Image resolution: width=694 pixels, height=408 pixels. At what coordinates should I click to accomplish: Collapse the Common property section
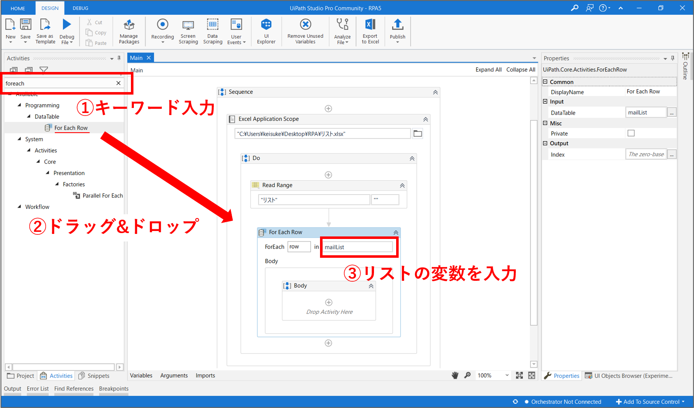click(545, 82)
